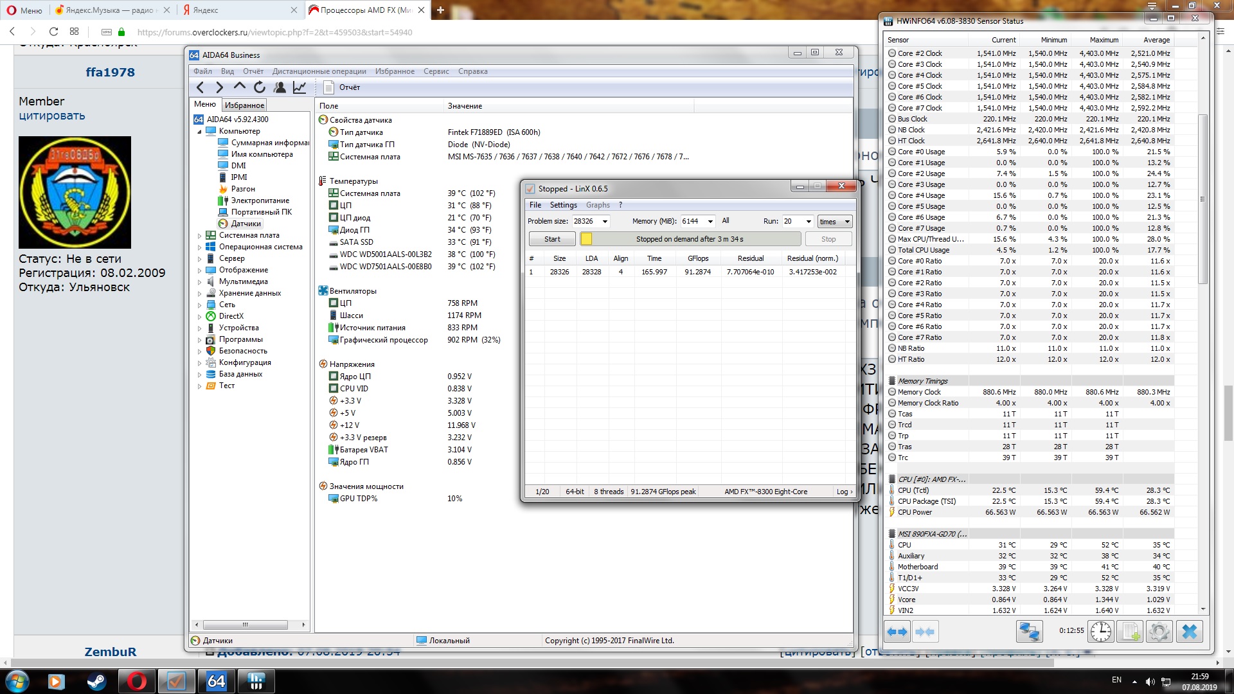Click HWiNFO logging sheet with plus icon

pyautogui.click(x=1130, y=631)
